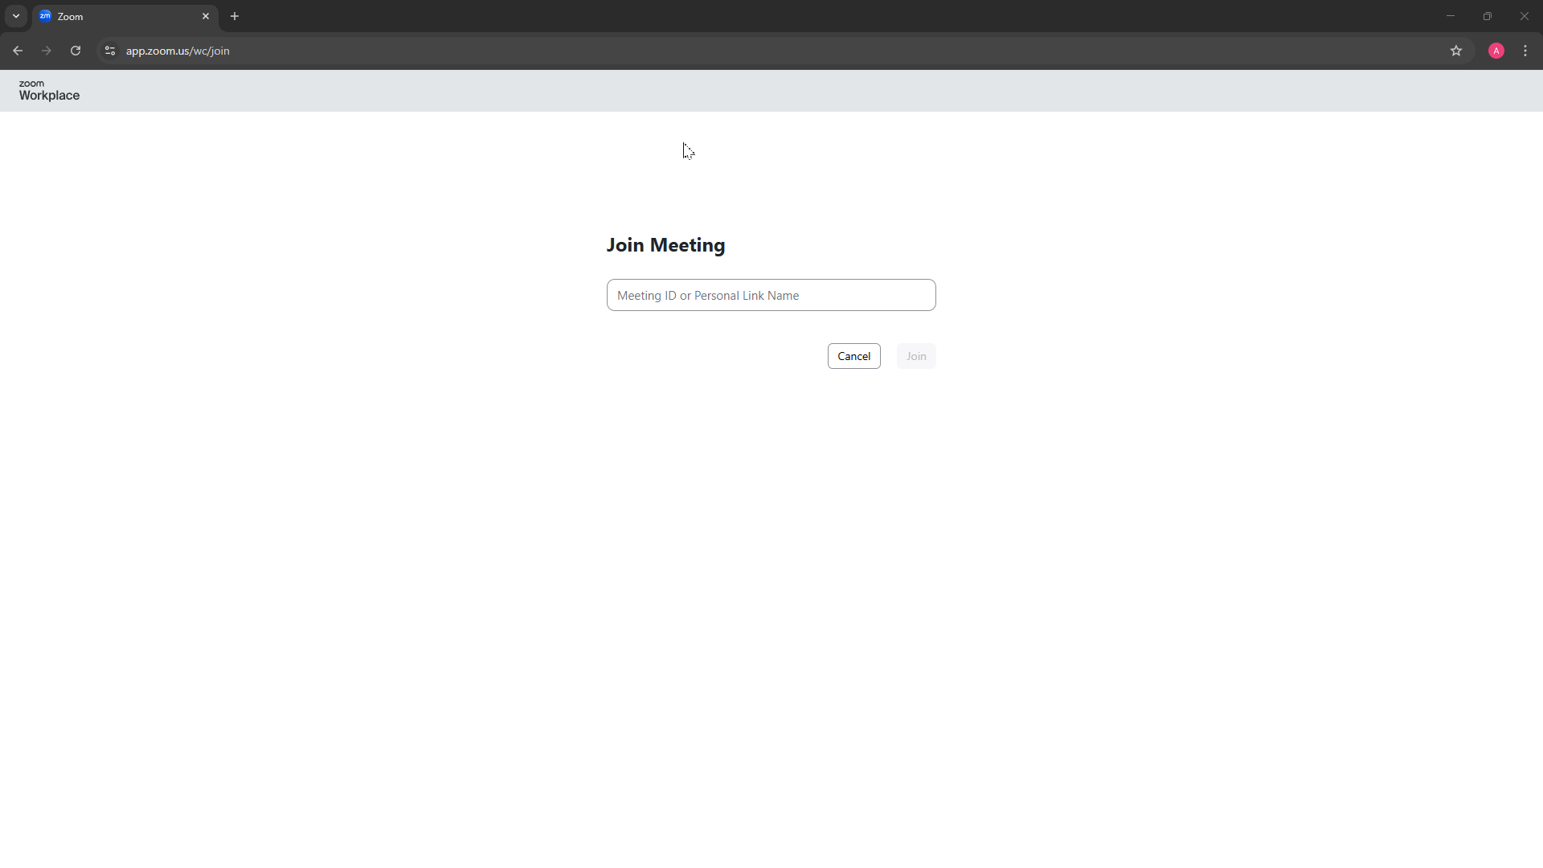Open the Chrome profile avatar

coord(1496,51)
